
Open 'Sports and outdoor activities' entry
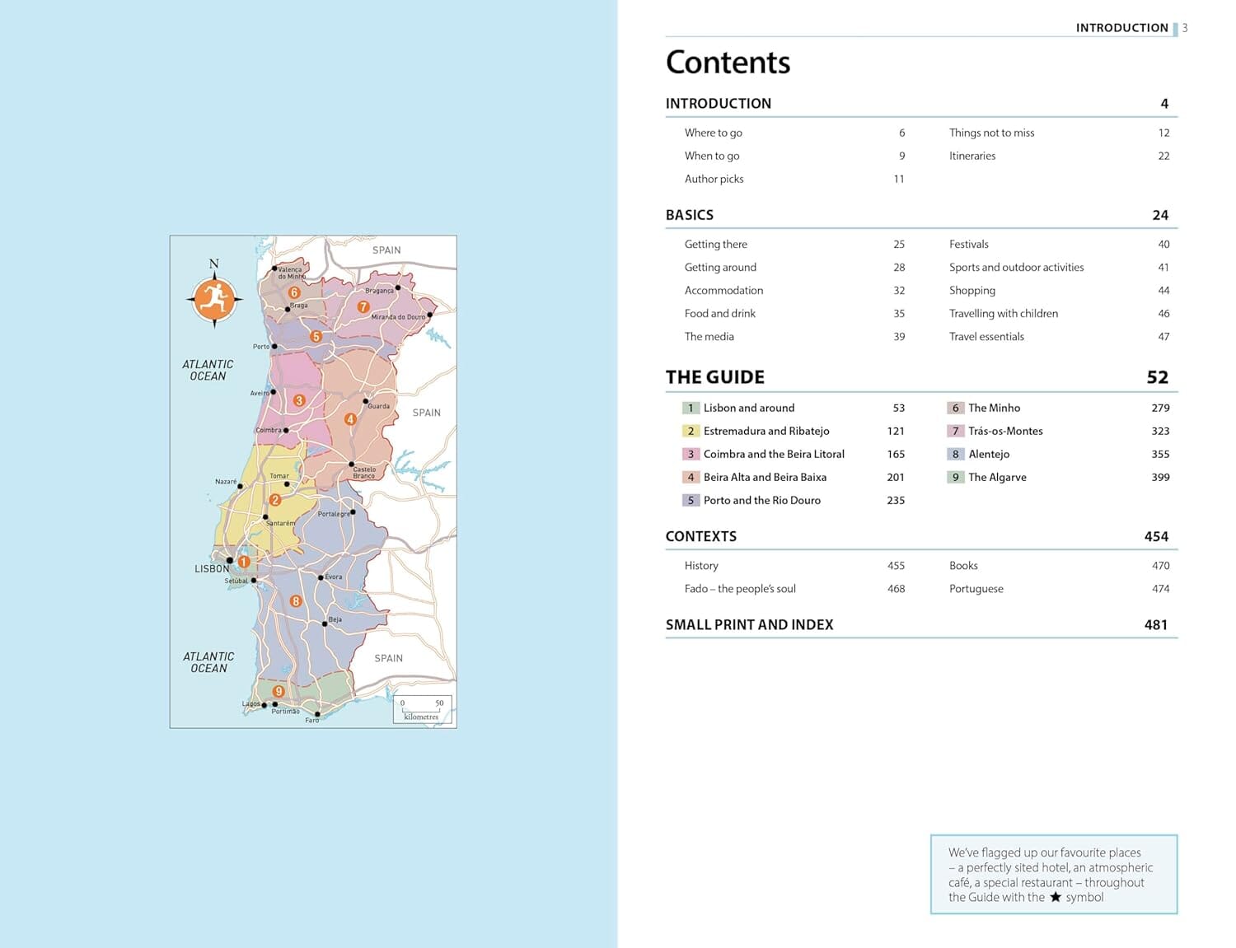click(1017, 268)
